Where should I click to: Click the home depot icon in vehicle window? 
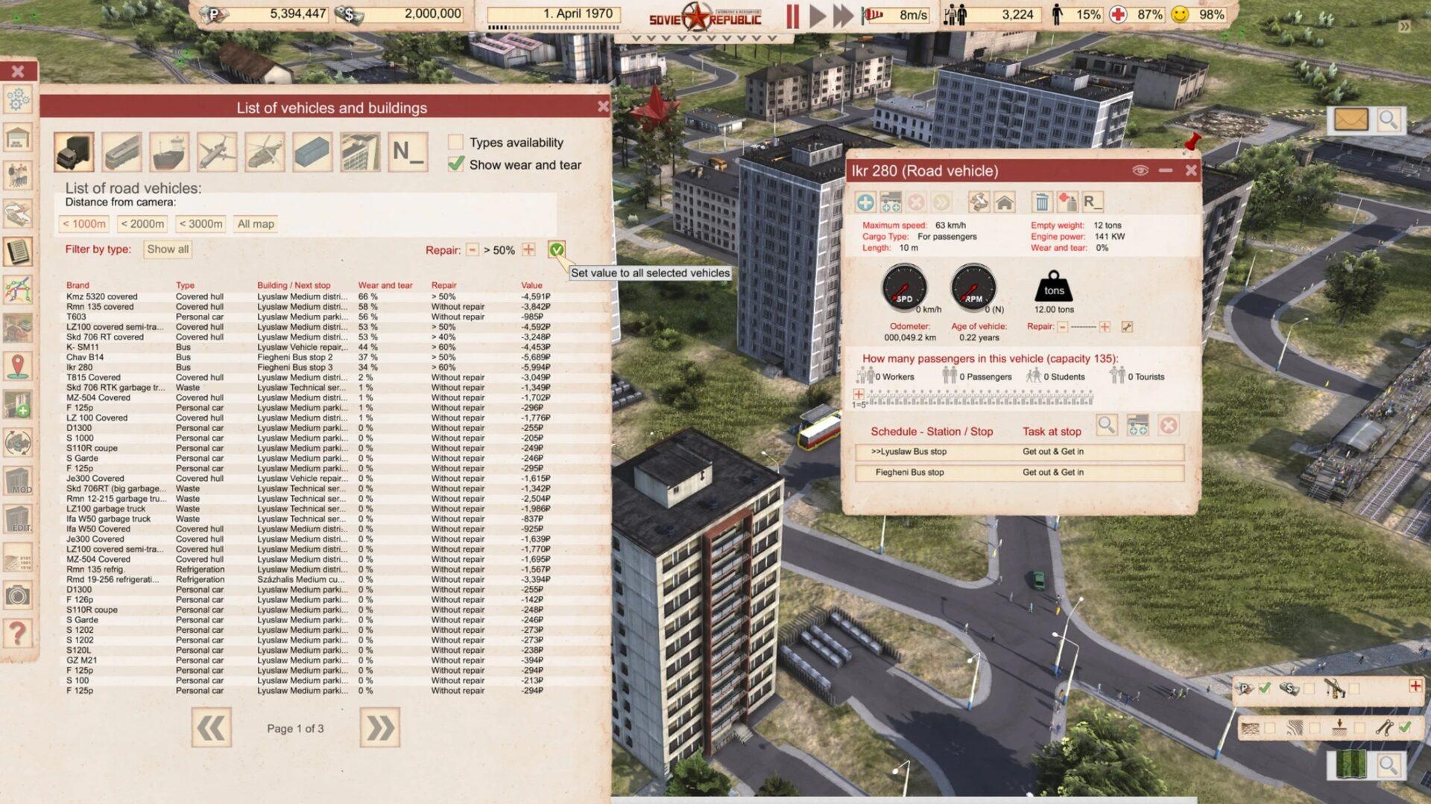(x=1005, y=202)
